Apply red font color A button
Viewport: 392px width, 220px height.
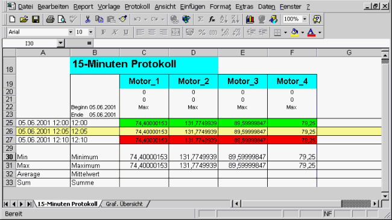(311, 32)
